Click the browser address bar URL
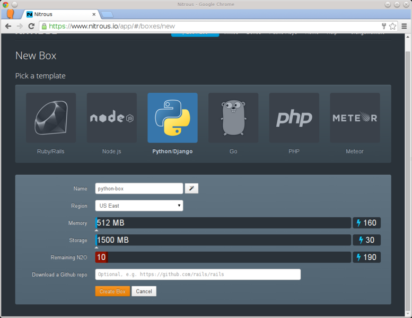The width and height of the screenshot is (412, 318). coord(112,26)
